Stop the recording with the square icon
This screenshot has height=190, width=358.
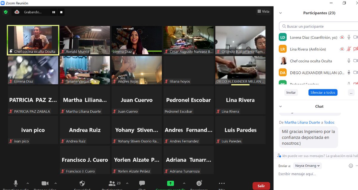click(x=61, y=12)
